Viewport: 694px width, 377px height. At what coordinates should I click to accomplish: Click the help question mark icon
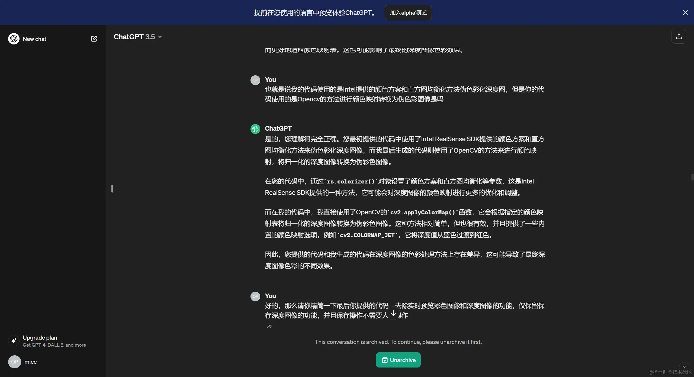coord(684,367)
